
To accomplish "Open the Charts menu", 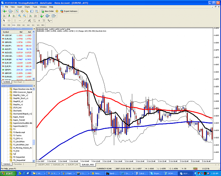I will pyautogui.click(x=27, y=7).
